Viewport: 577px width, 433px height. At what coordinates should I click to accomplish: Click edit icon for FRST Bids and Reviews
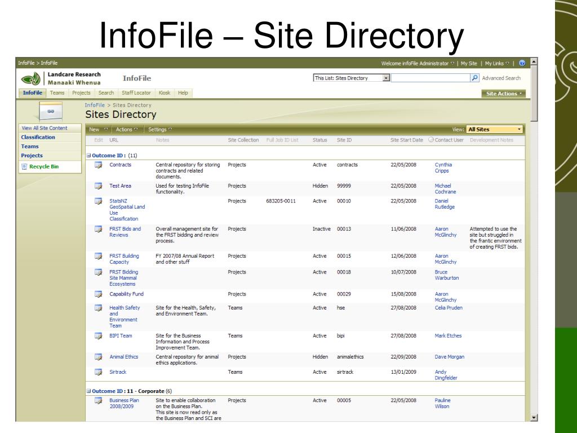point(98,229)
